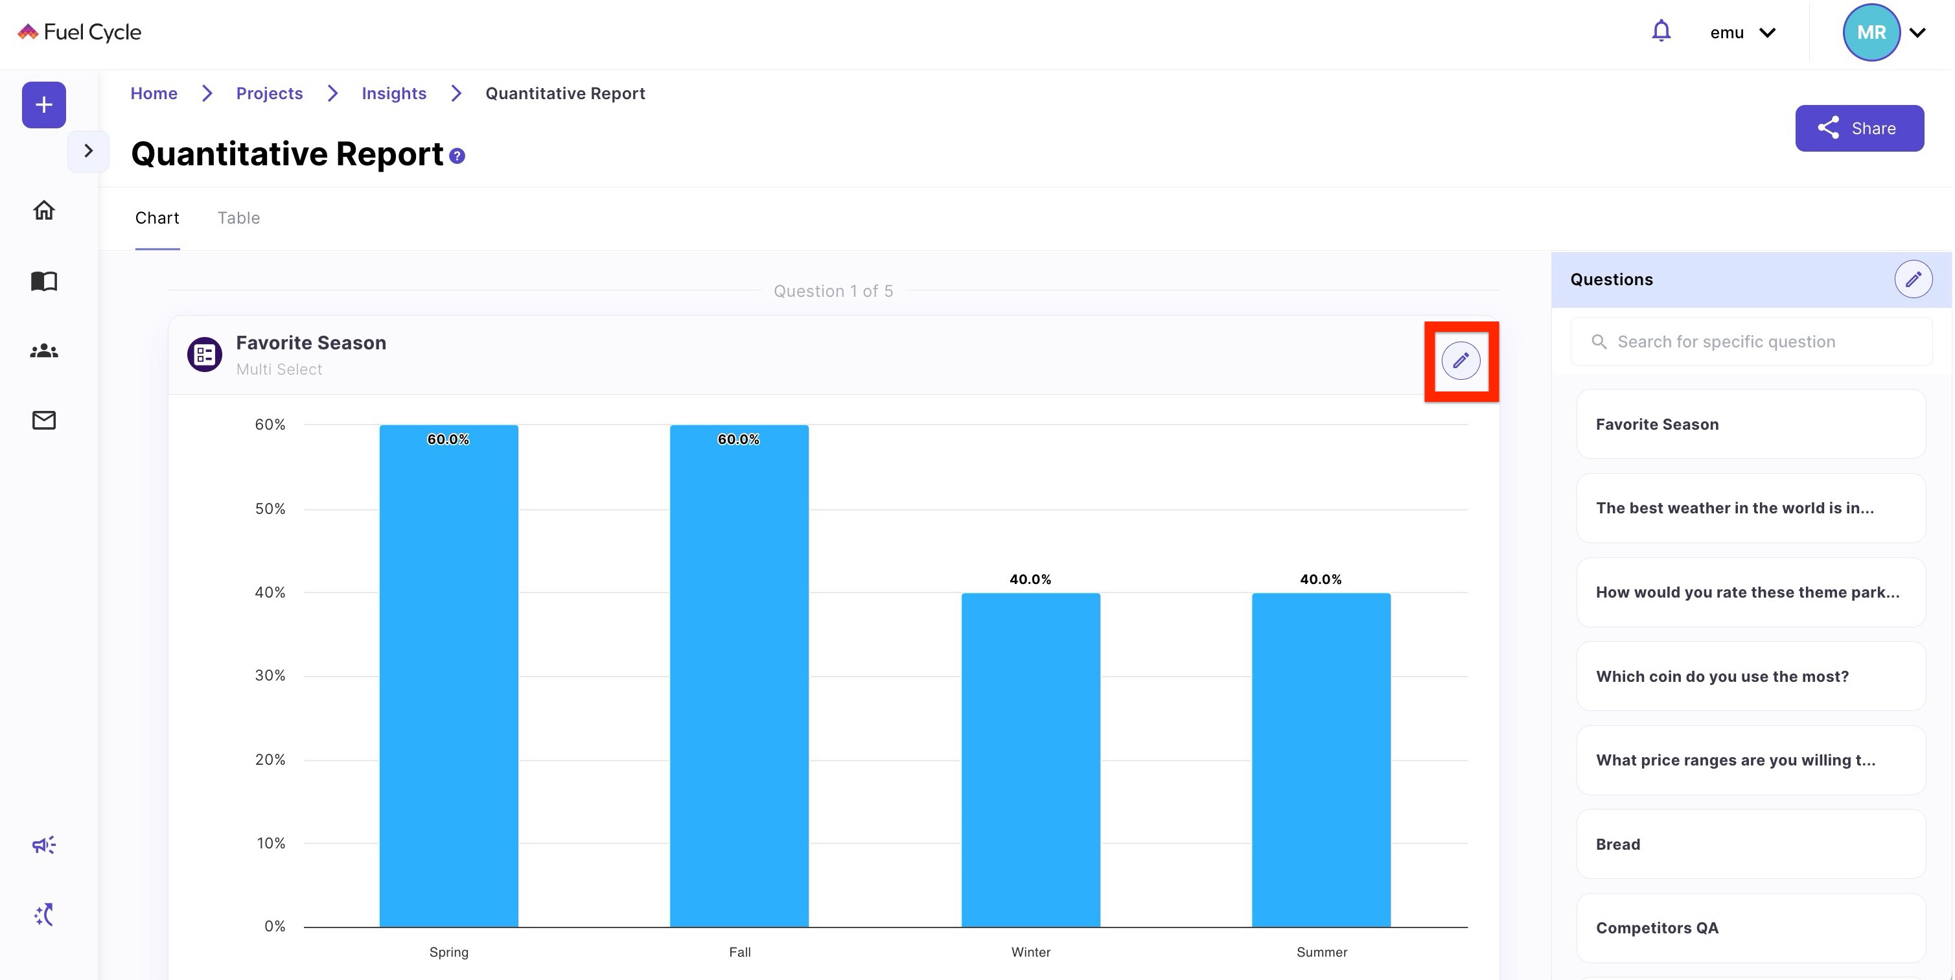
Task: Expand the sidebar with chevron arrow
Action: [88, 151]
